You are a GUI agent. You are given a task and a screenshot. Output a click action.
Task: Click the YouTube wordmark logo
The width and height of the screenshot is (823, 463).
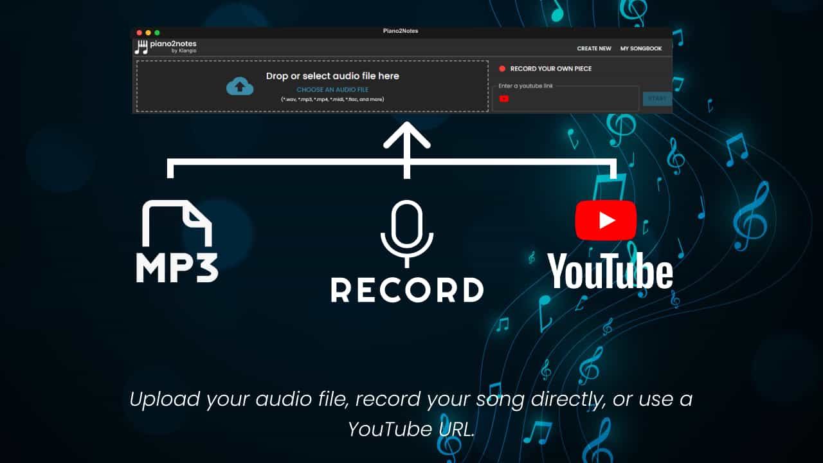click(x=610, y=270)
